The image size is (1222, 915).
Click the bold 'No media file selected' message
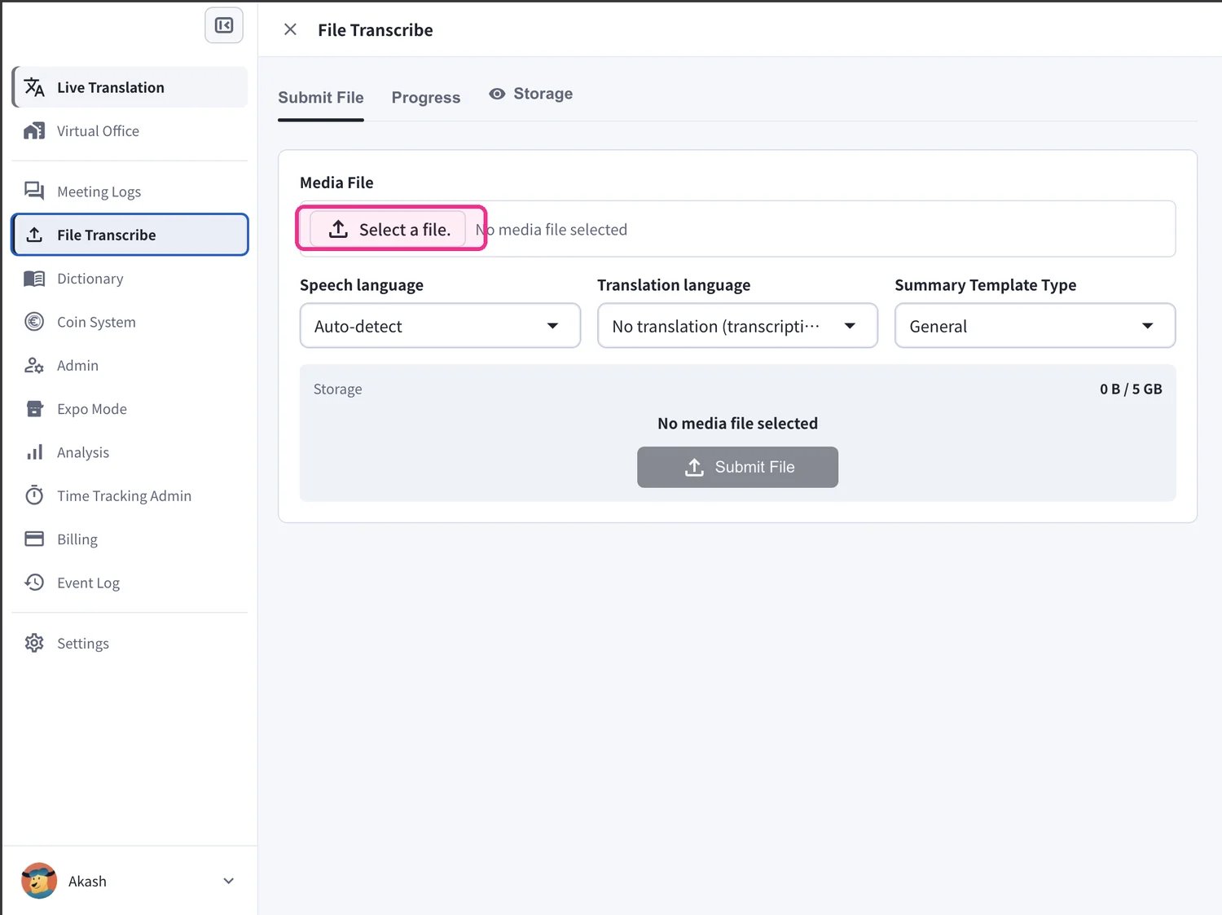737,424
